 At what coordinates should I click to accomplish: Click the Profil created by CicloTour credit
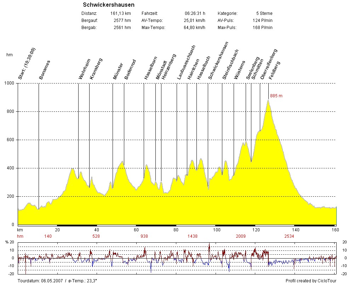pyautogui.click(x=311, y=281)
